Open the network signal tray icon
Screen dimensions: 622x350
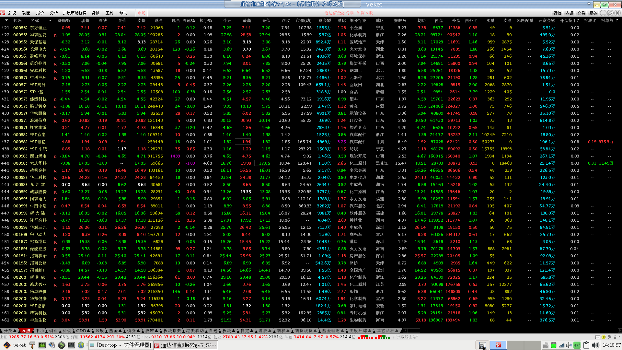click(x=561, y=345)
